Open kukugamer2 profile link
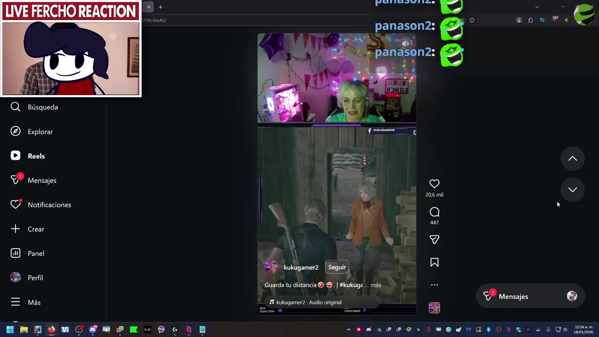This screenshot has width=599, height=337. pos(301,268)
